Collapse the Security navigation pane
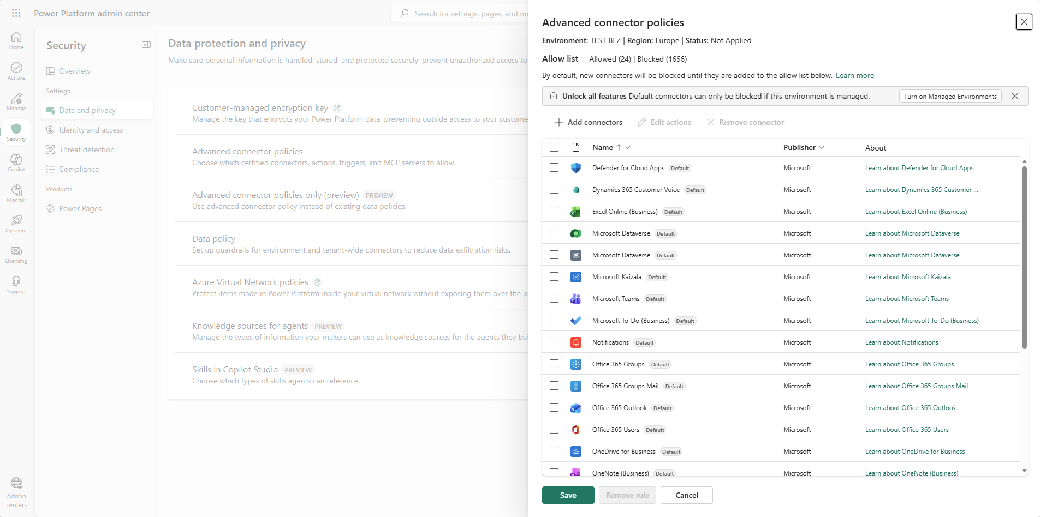 146,45
